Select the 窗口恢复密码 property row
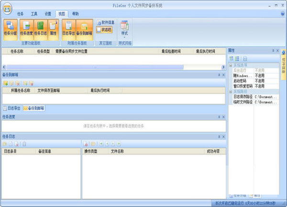This screenshot has height=207, width=287. point(255,86)
